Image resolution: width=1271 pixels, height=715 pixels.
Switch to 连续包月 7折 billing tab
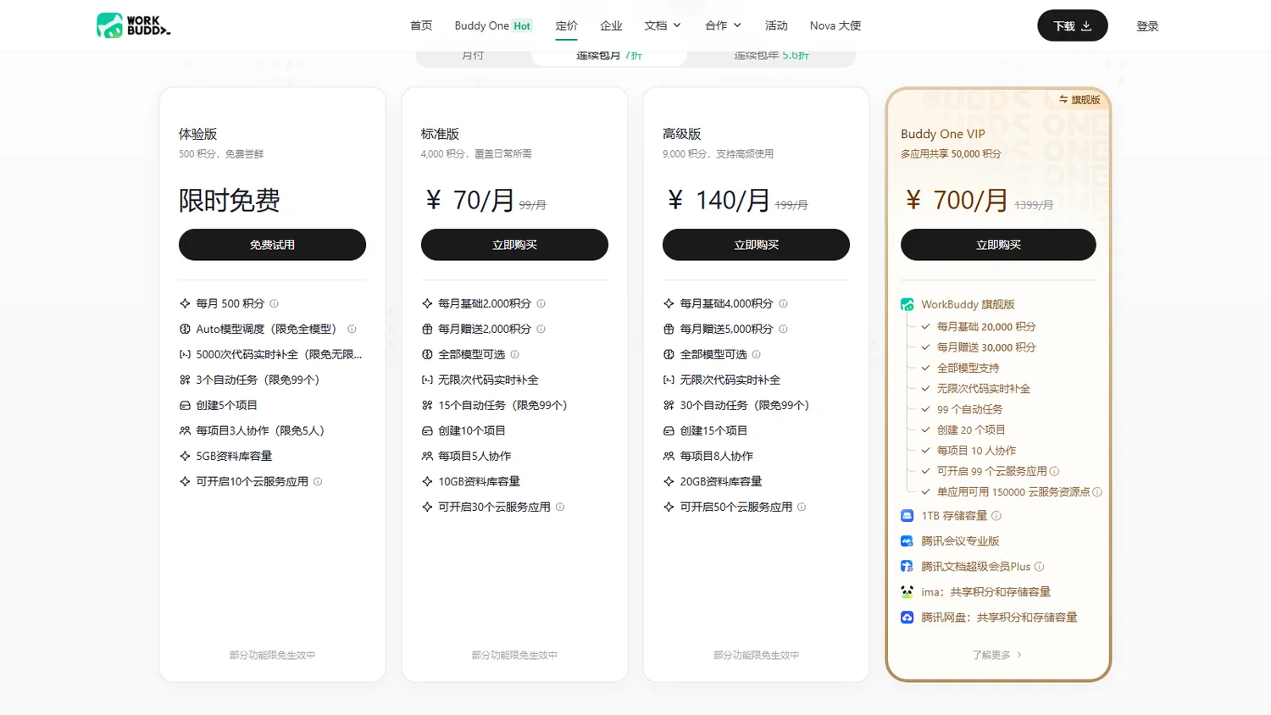(609, 56)
